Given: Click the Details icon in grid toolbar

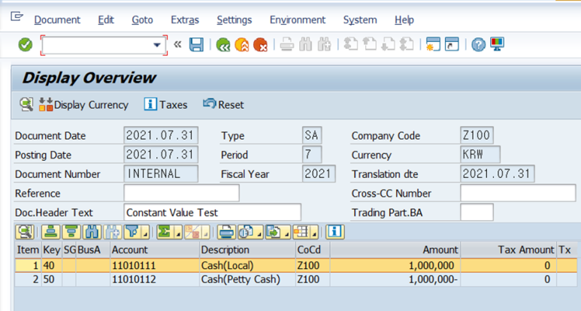Looking at the screenshot, I should click(25, 232).
